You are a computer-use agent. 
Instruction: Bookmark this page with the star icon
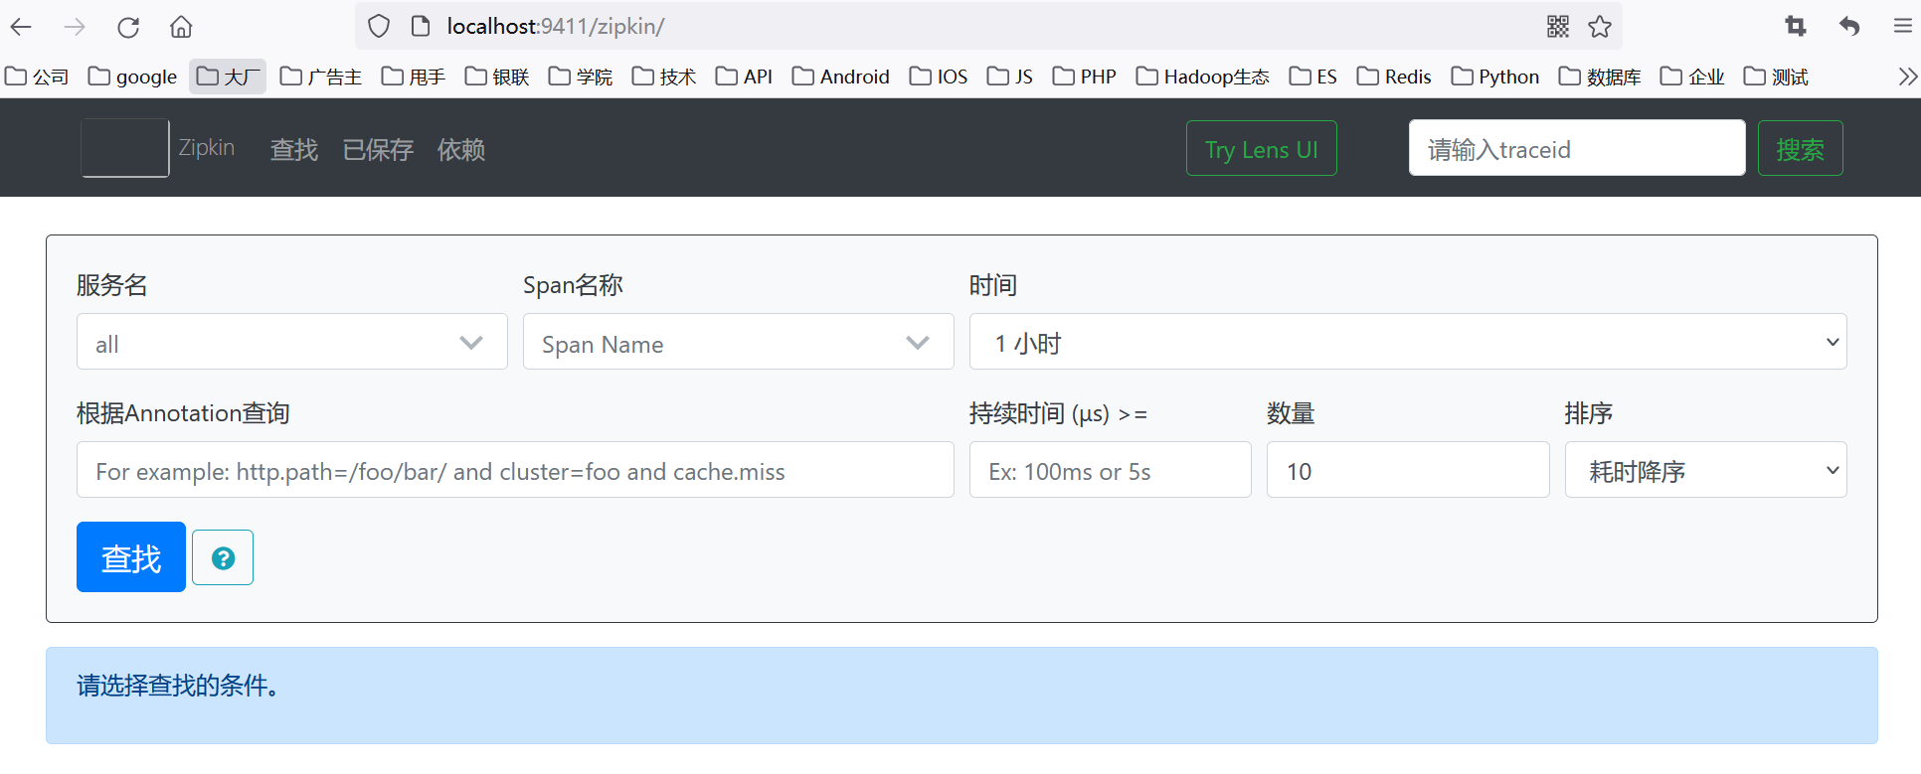[x=1599, y=27]
